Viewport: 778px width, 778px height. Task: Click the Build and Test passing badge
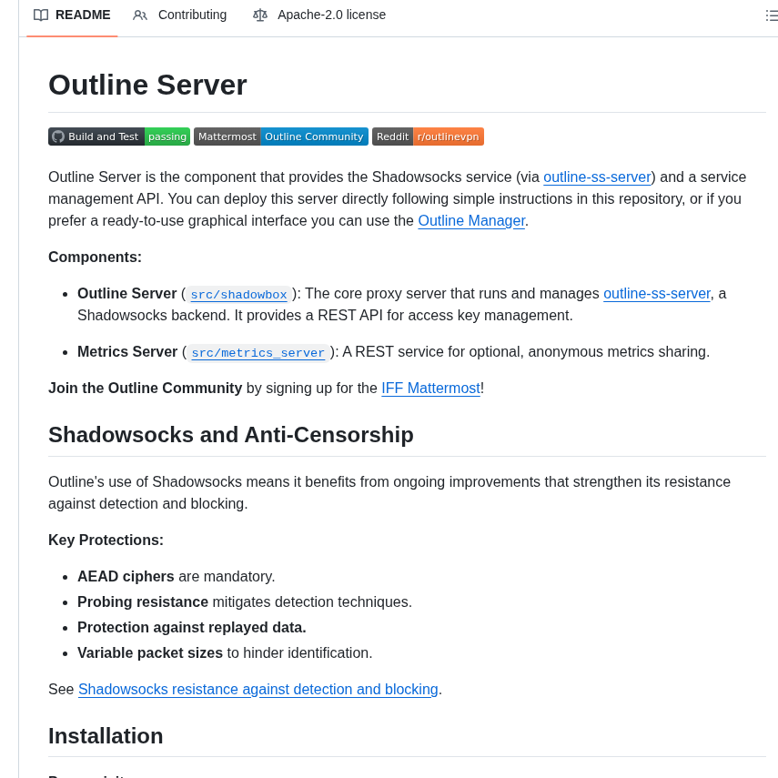[x=118, y=136]
